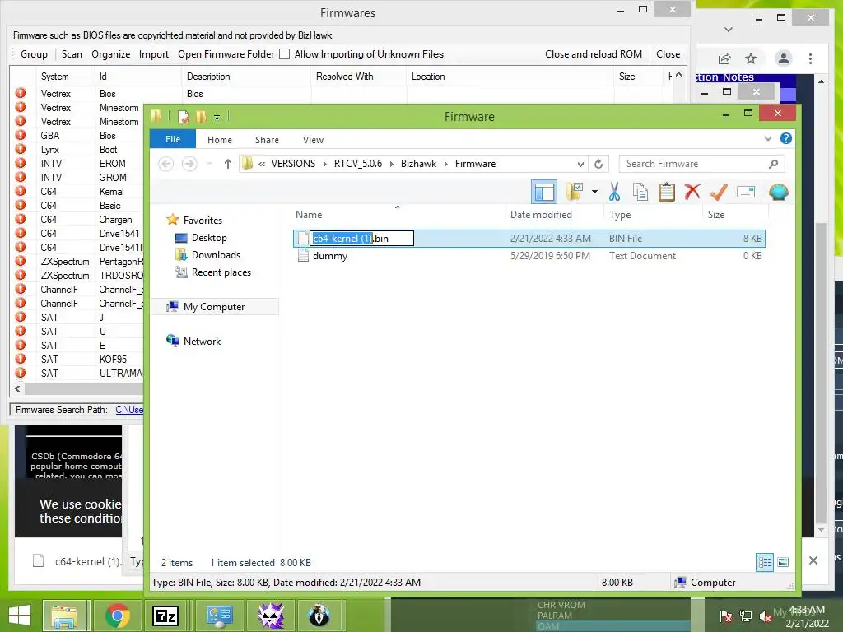Click the teal shell icon in toolbar

tap(779, 192)
